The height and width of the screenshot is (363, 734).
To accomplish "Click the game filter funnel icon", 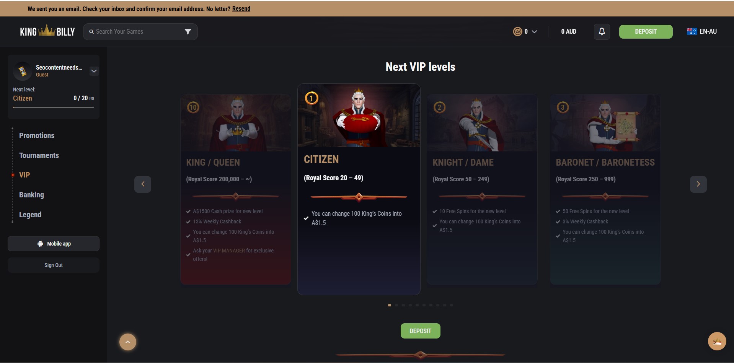I will (x=188, y=31).
